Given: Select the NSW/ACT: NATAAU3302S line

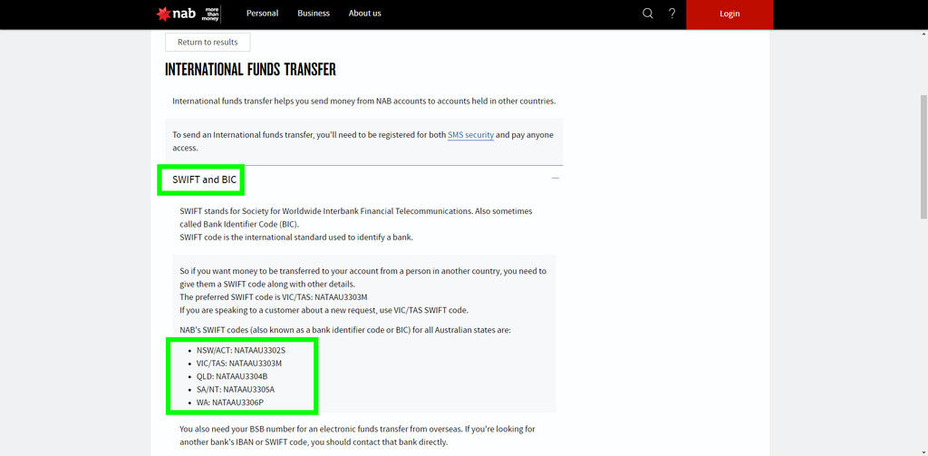Looking at the screenshot, I should pyautogui.click(x=241, y=350).
